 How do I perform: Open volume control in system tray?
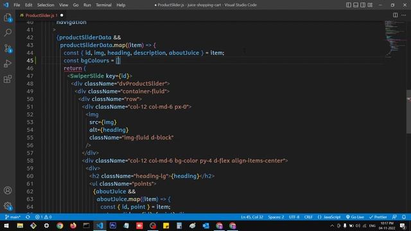[358, 225]
